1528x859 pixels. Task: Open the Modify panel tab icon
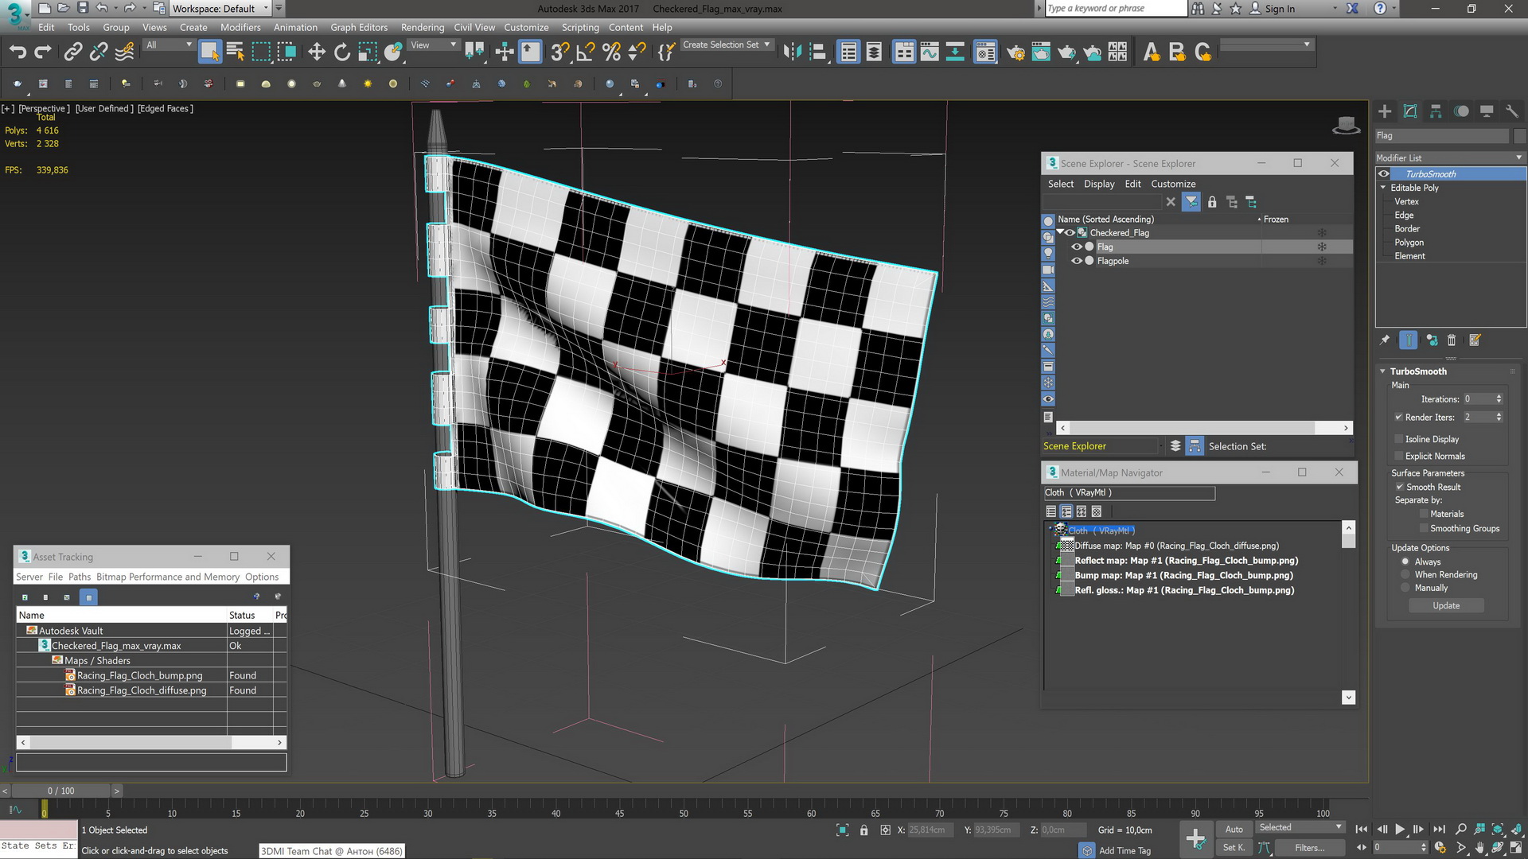pos(1410,111)
